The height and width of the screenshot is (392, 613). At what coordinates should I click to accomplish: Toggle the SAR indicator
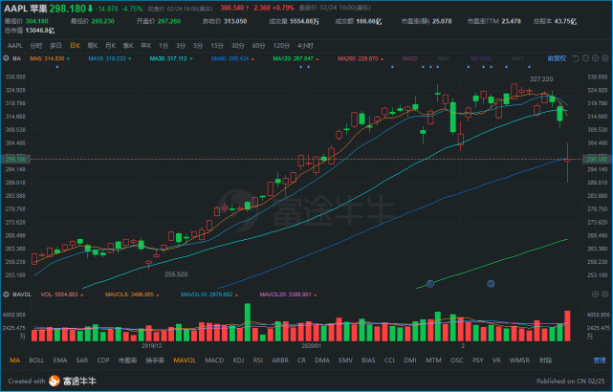tap(82, 360)
